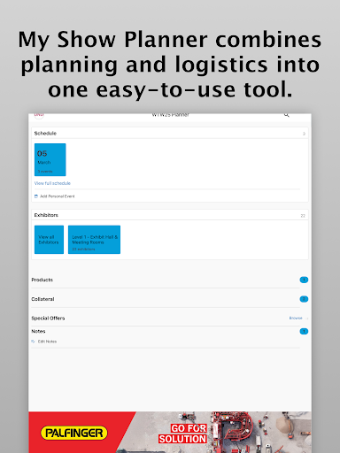Click Edit Notes link
Screen dimensions: 340x453
tap(47, 342)
